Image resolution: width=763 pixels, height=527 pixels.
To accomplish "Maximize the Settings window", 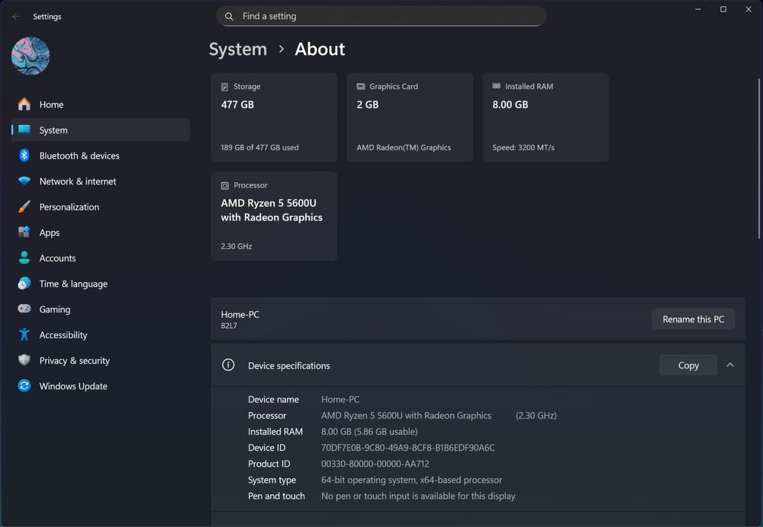I will point(723,9).
